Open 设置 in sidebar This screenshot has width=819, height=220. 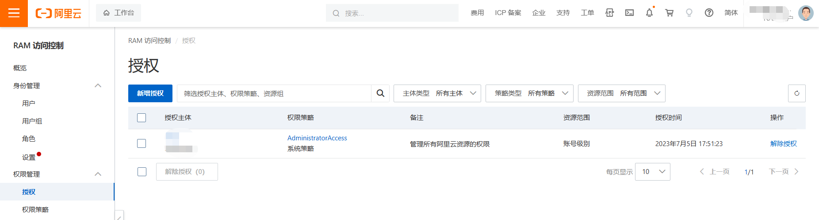pos(29,157)
